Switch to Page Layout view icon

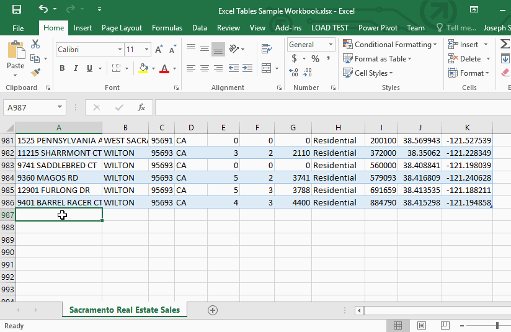421,325
